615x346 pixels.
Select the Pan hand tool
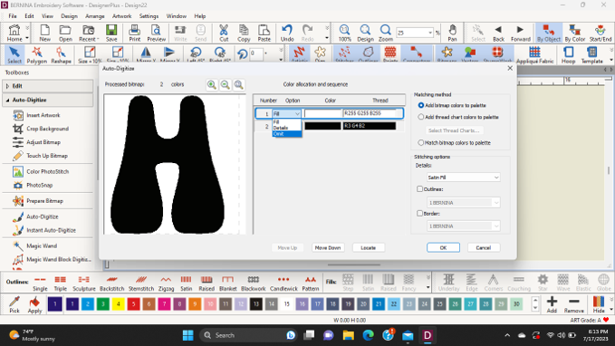pos(452,33)
